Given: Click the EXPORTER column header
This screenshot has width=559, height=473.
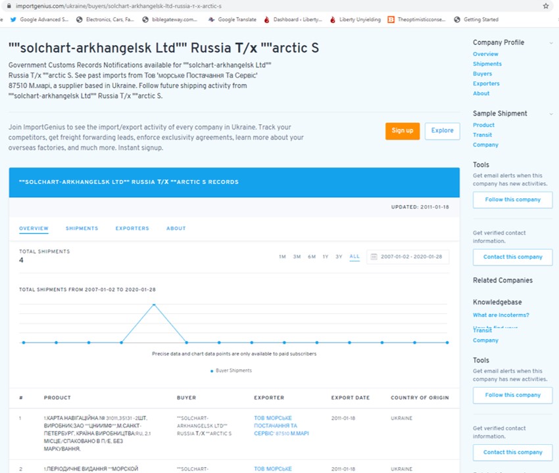Looking at the screenshot, I should (269, 398).
